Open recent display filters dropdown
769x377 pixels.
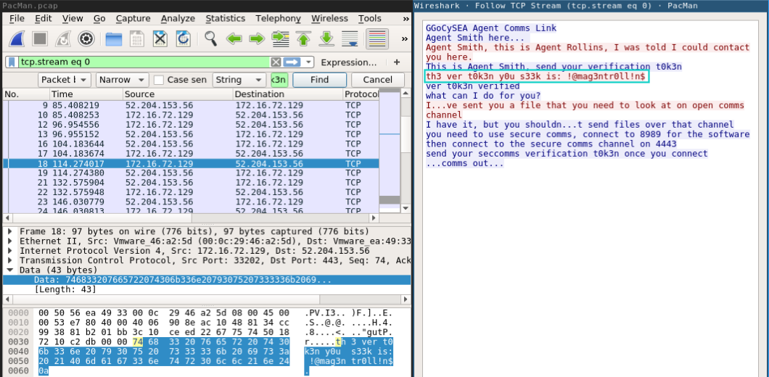click(x=308, y=62)
